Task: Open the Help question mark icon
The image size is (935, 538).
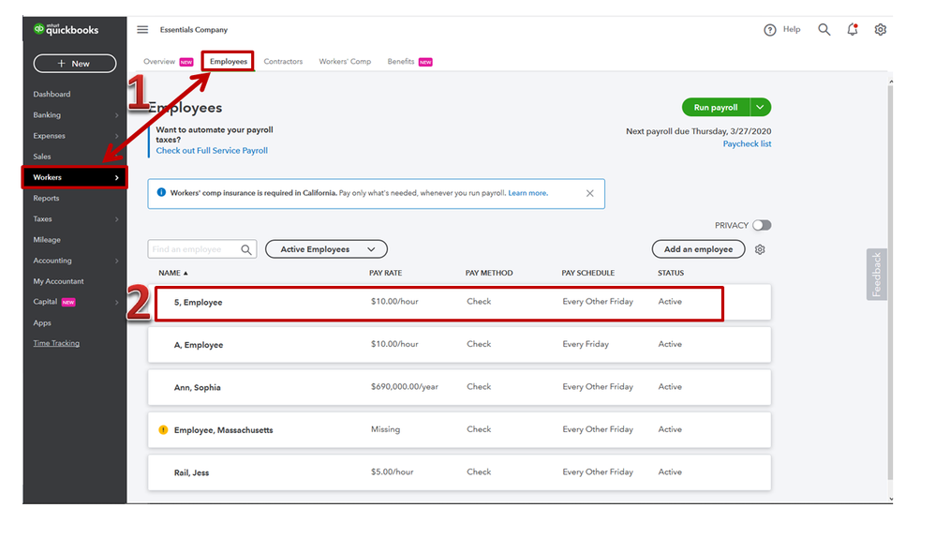Action: 770,30
